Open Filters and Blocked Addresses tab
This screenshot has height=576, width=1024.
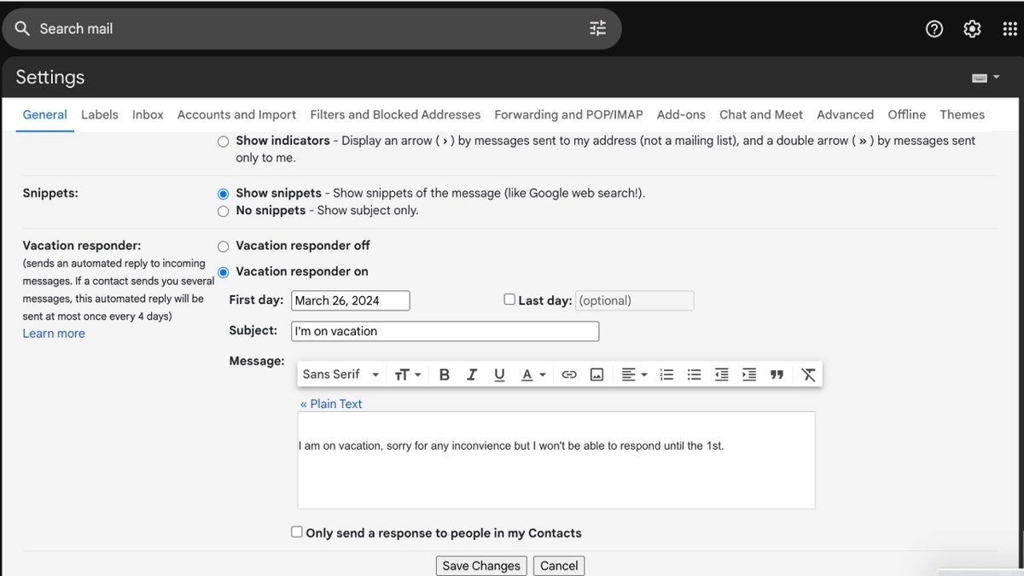395,114
